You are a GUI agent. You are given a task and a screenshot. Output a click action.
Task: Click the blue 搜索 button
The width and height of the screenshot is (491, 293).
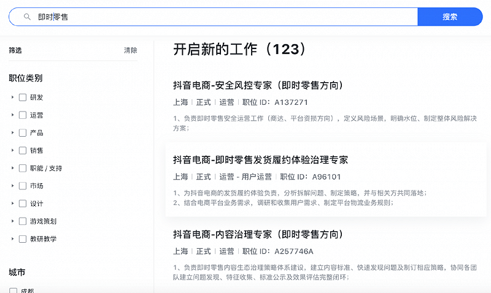(449, 17)
